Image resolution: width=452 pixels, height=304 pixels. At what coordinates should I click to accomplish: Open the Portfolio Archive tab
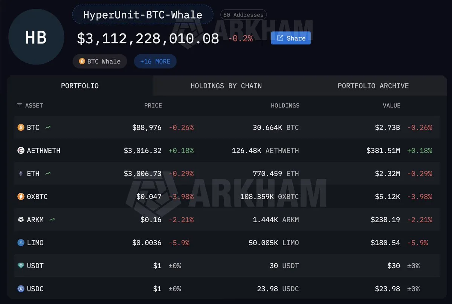(373, 86)
